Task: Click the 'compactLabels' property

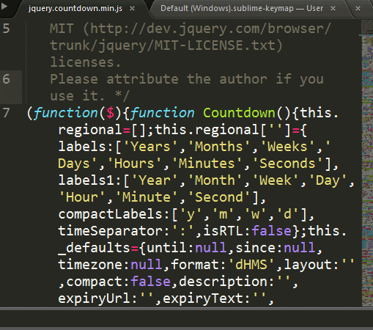Action: tap(110, 214)
